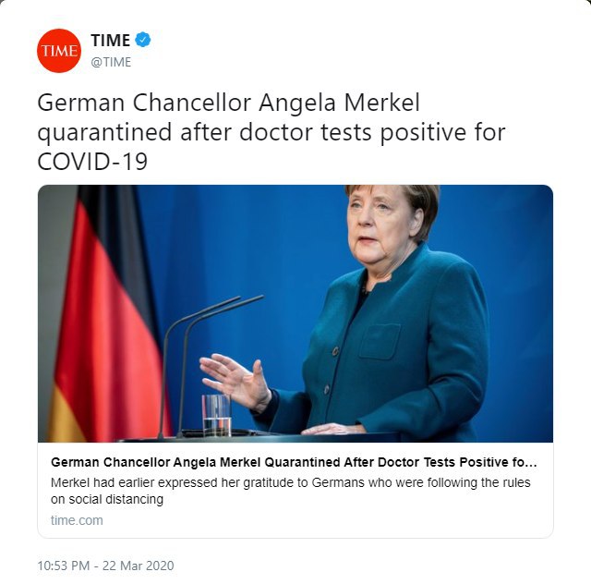Follow the time.com domain link
The height and width of the screenshot is (584, 591).
point(77,520)
